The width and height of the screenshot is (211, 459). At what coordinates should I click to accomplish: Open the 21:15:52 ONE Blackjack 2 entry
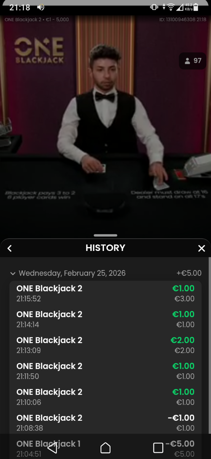[105, 293]
